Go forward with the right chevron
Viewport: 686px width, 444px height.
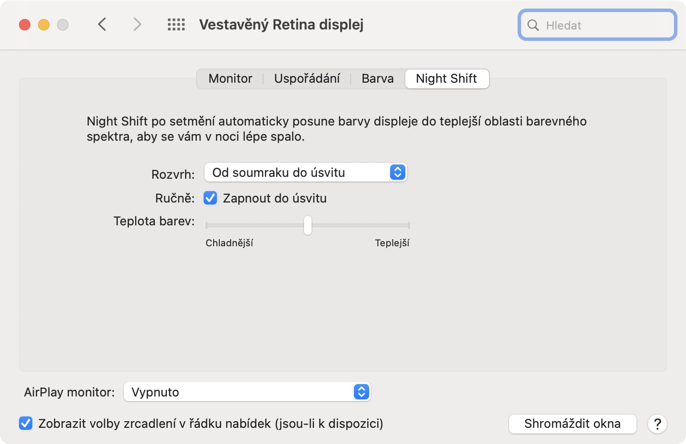137,24
